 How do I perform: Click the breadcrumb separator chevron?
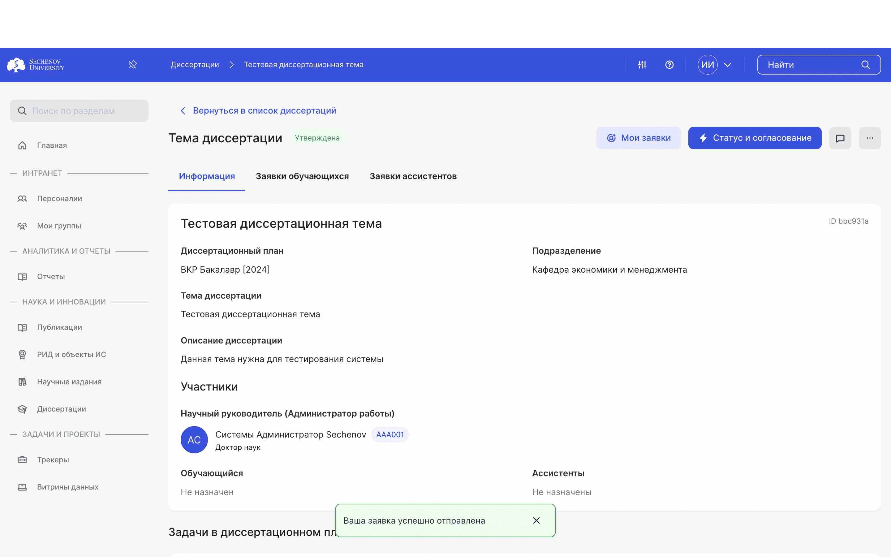click(232, 65)
